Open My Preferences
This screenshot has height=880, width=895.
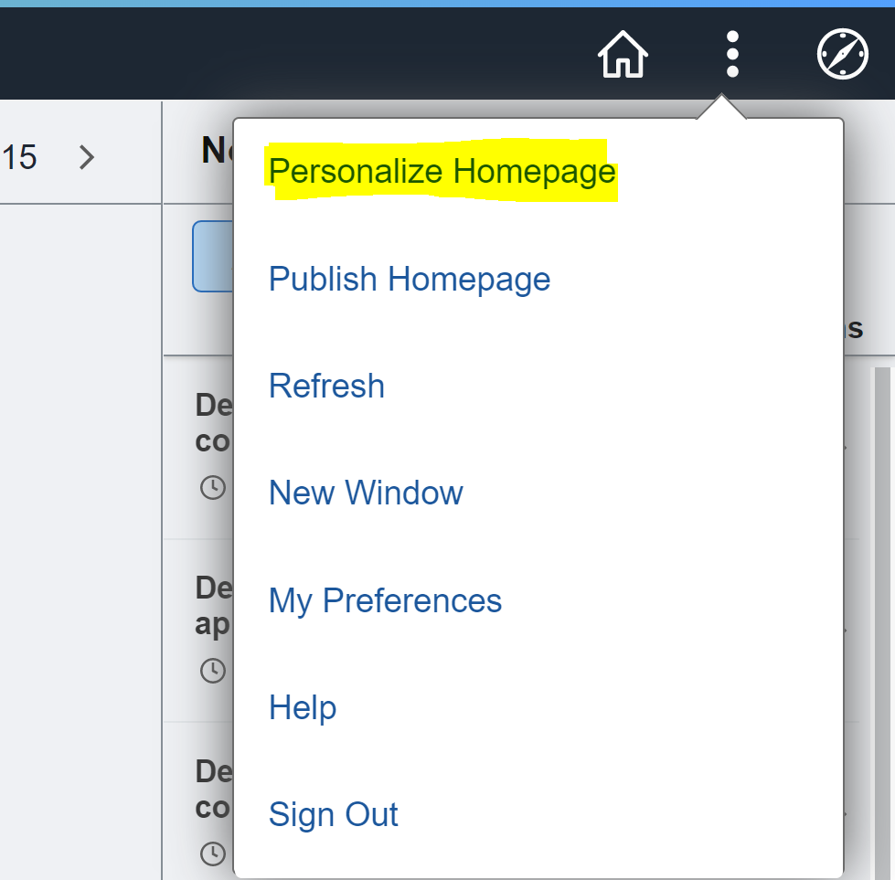point(385,600)
